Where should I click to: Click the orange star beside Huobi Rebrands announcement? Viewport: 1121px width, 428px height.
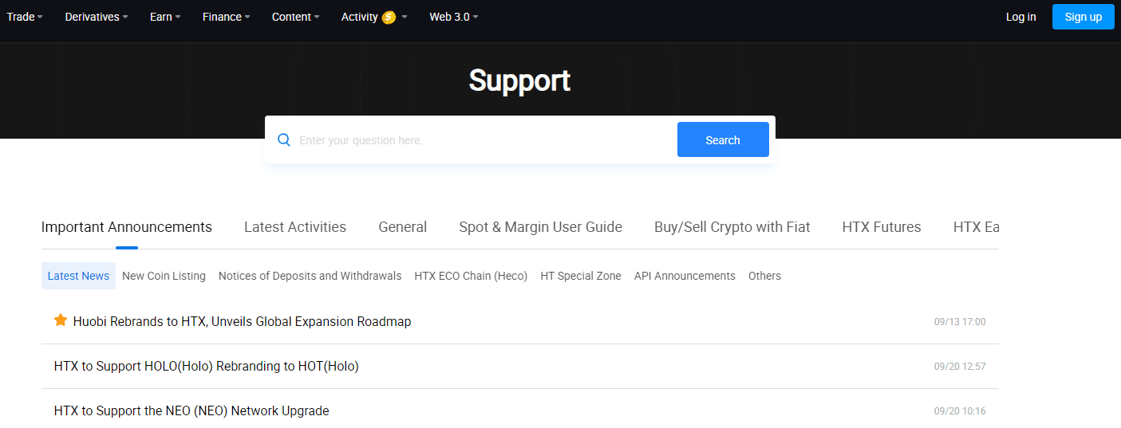pyautogui.click(x=61, y=320)
